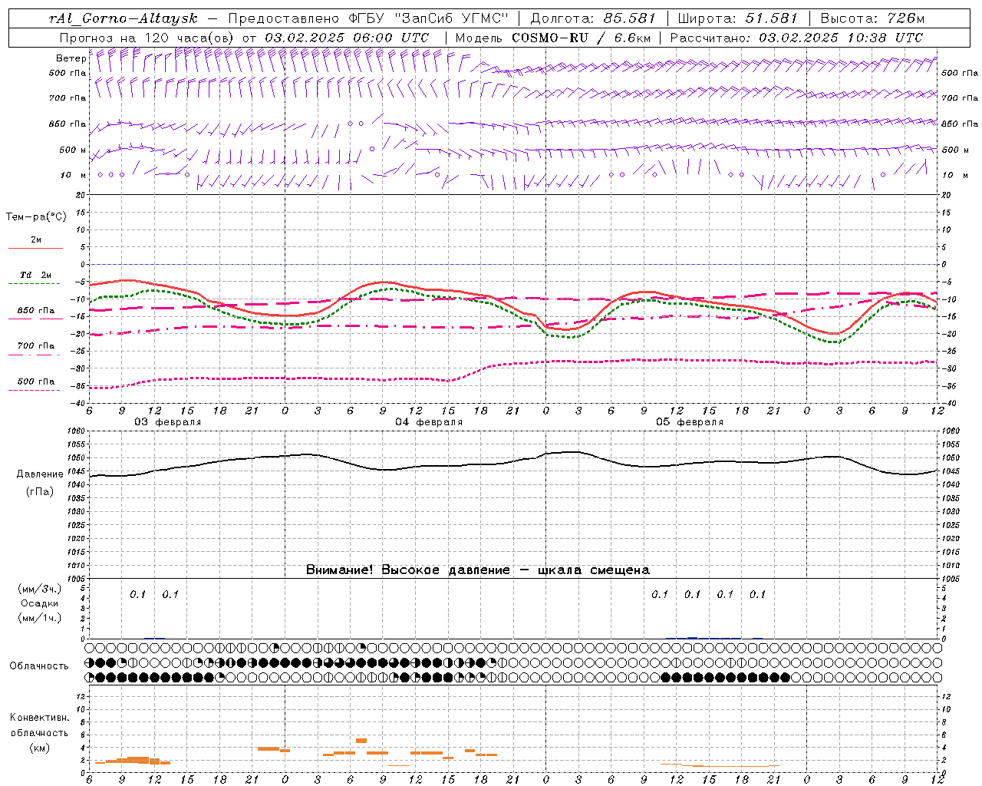Viewport: 982px width, 786px height.
Task: Click the 'ФГБУ "ЗапСиб УГМС"' provider text
Action: [430, 18]
